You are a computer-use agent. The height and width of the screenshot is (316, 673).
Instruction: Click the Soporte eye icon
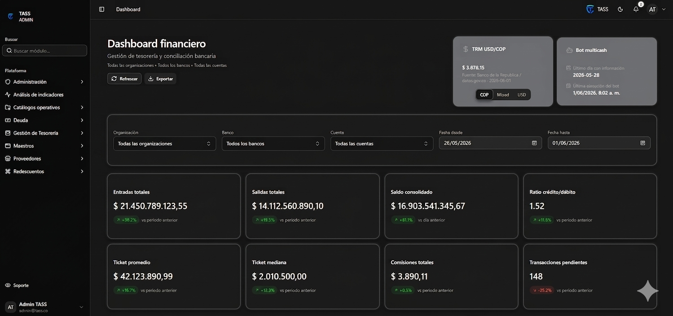(8, 285)
